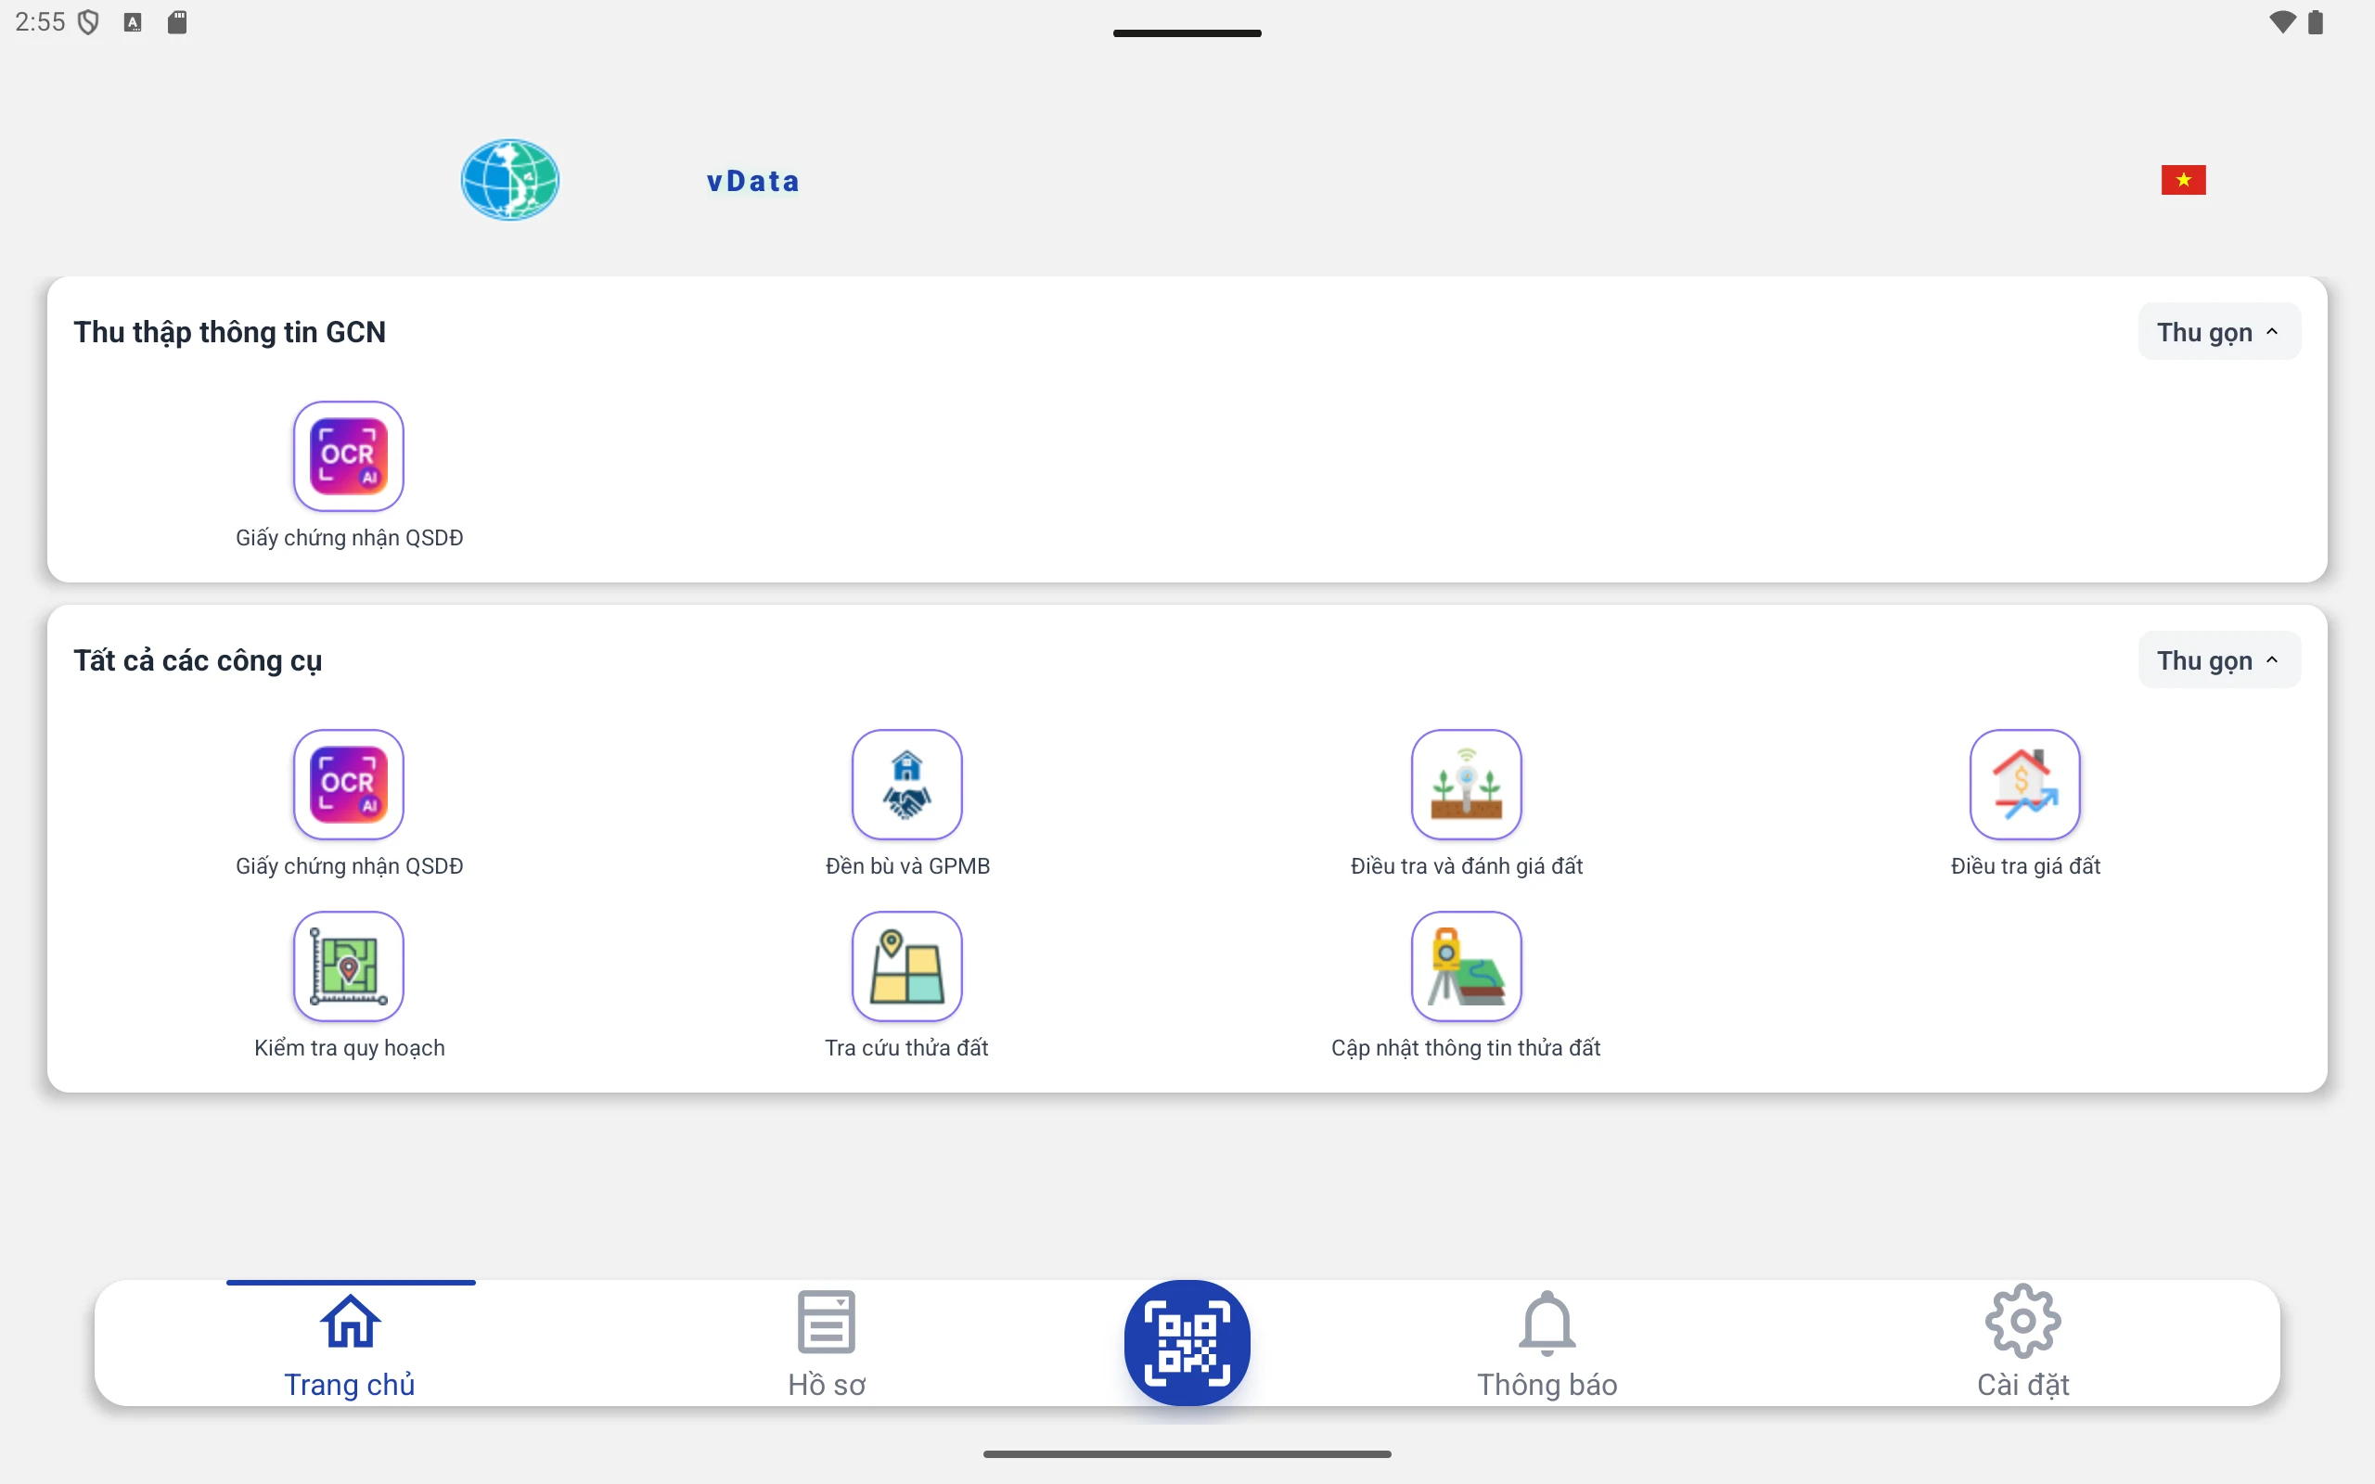The height and width of the screenshot is (1484, 2375).
Task: Open the Điều tra giá đất tool
Action: pos(2024,785)
